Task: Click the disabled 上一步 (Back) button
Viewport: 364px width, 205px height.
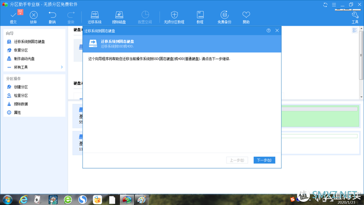Action: tap(237, 160)
